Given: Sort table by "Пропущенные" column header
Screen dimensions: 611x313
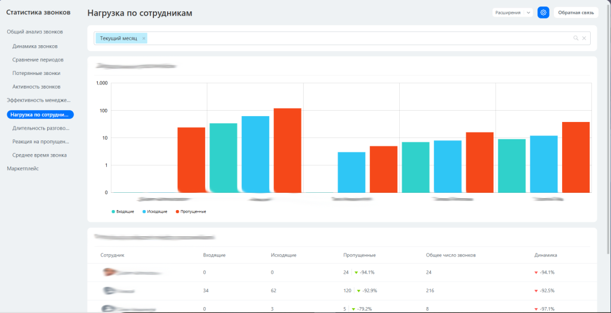Looking at the screenshot, I should (359, 255).
